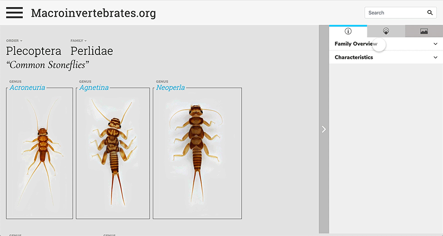Click the Characteristics chevron arrow
This screenshot has width=443, height=236.
436,57
